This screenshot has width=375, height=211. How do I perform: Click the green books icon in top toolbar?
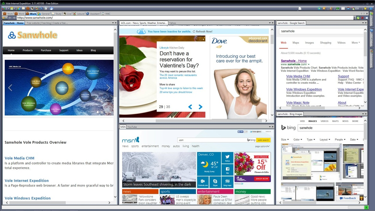338,8
